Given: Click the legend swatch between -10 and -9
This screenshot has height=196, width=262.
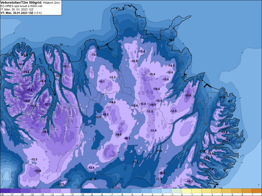Looking at the screenshot, I should click(86, 191).
